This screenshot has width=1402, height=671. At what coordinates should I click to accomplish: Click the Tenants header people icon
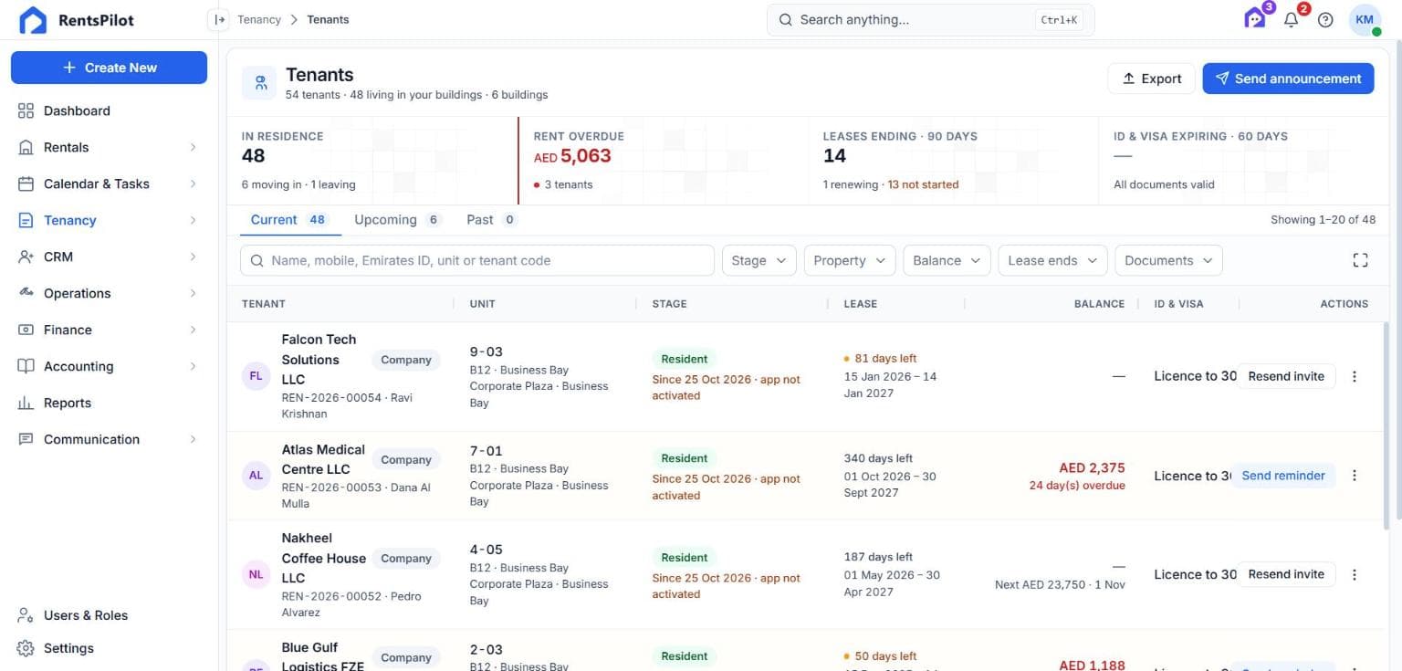tap(260, 83)
